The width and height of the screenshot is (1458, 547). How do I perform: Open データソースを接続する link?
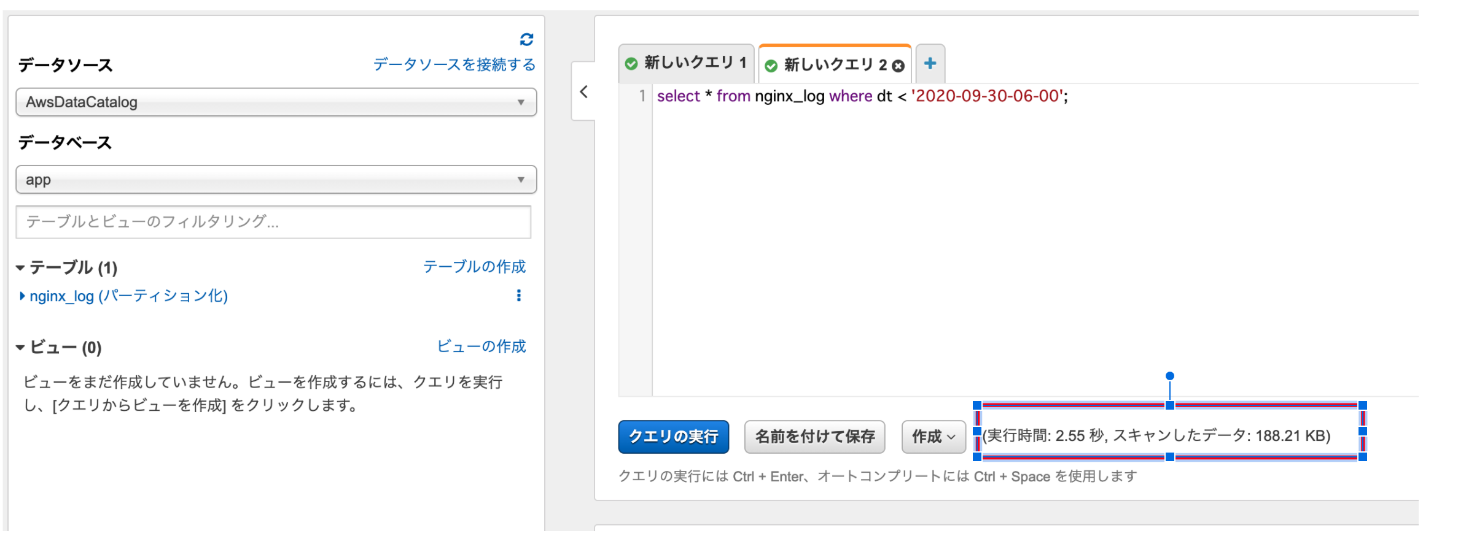pyautogui.click(x=454, y=64)
